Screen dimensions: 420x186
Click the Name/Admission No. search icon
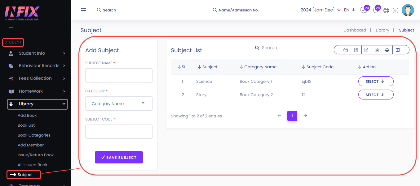214,10
